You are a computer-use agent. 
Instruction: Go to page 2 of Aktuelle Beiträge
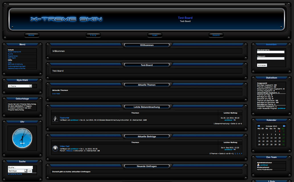point(235,154)
